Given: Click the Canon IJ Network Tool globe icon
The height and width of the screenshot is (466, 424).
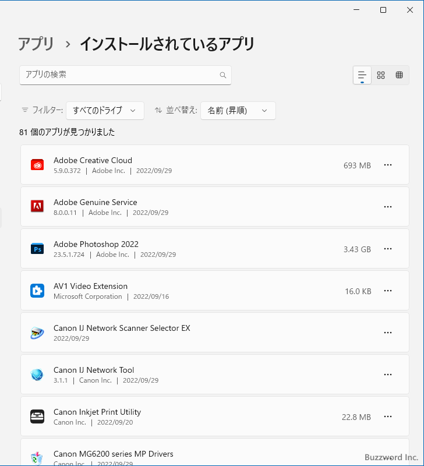Looking at the screenshot, I should pyautogui.click(x=37, y=375).
